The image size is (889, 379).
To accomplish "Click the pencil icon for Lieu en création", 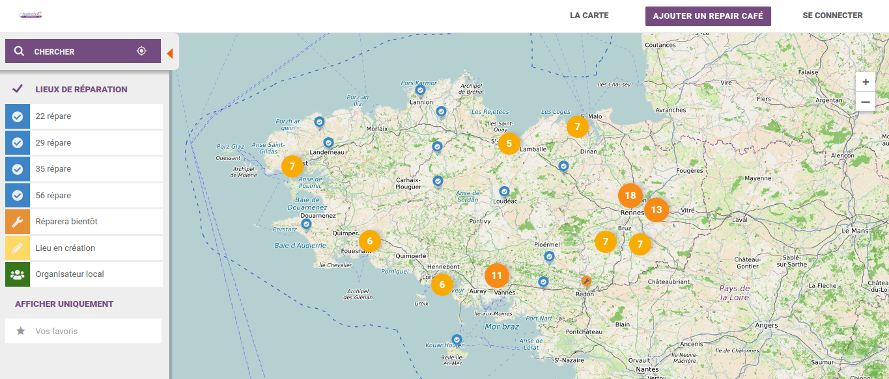I will click(x=17, y=248).
